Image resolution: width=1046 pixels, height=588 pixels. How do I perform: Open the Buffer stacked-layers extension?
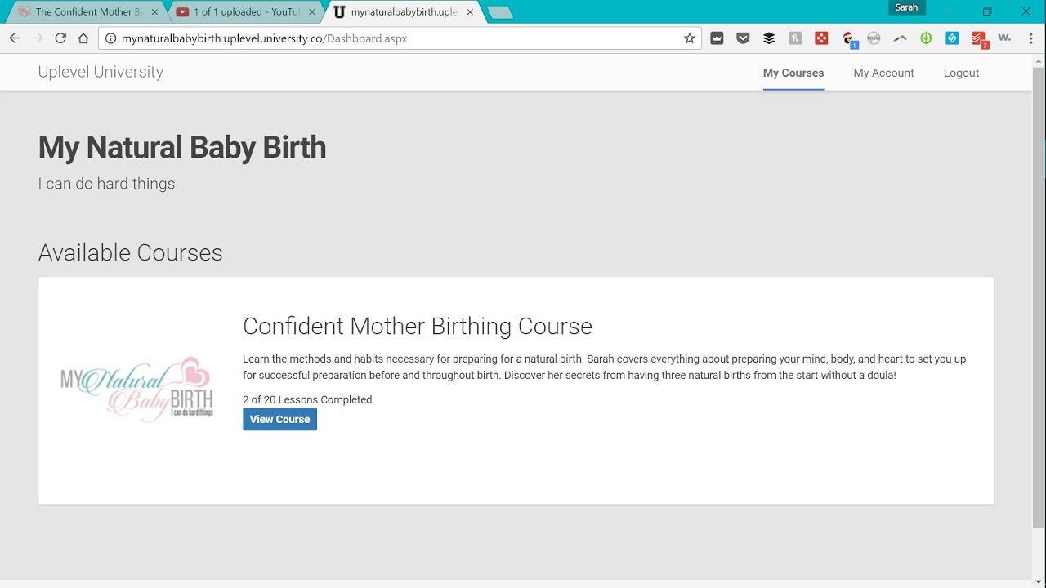point(769,38)
